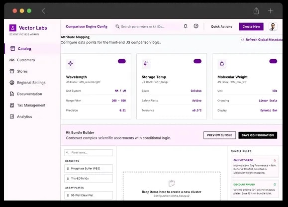This screenshot has width=288, height=207.
Task: Click the Unit value kDa
Action: [275, 91]
